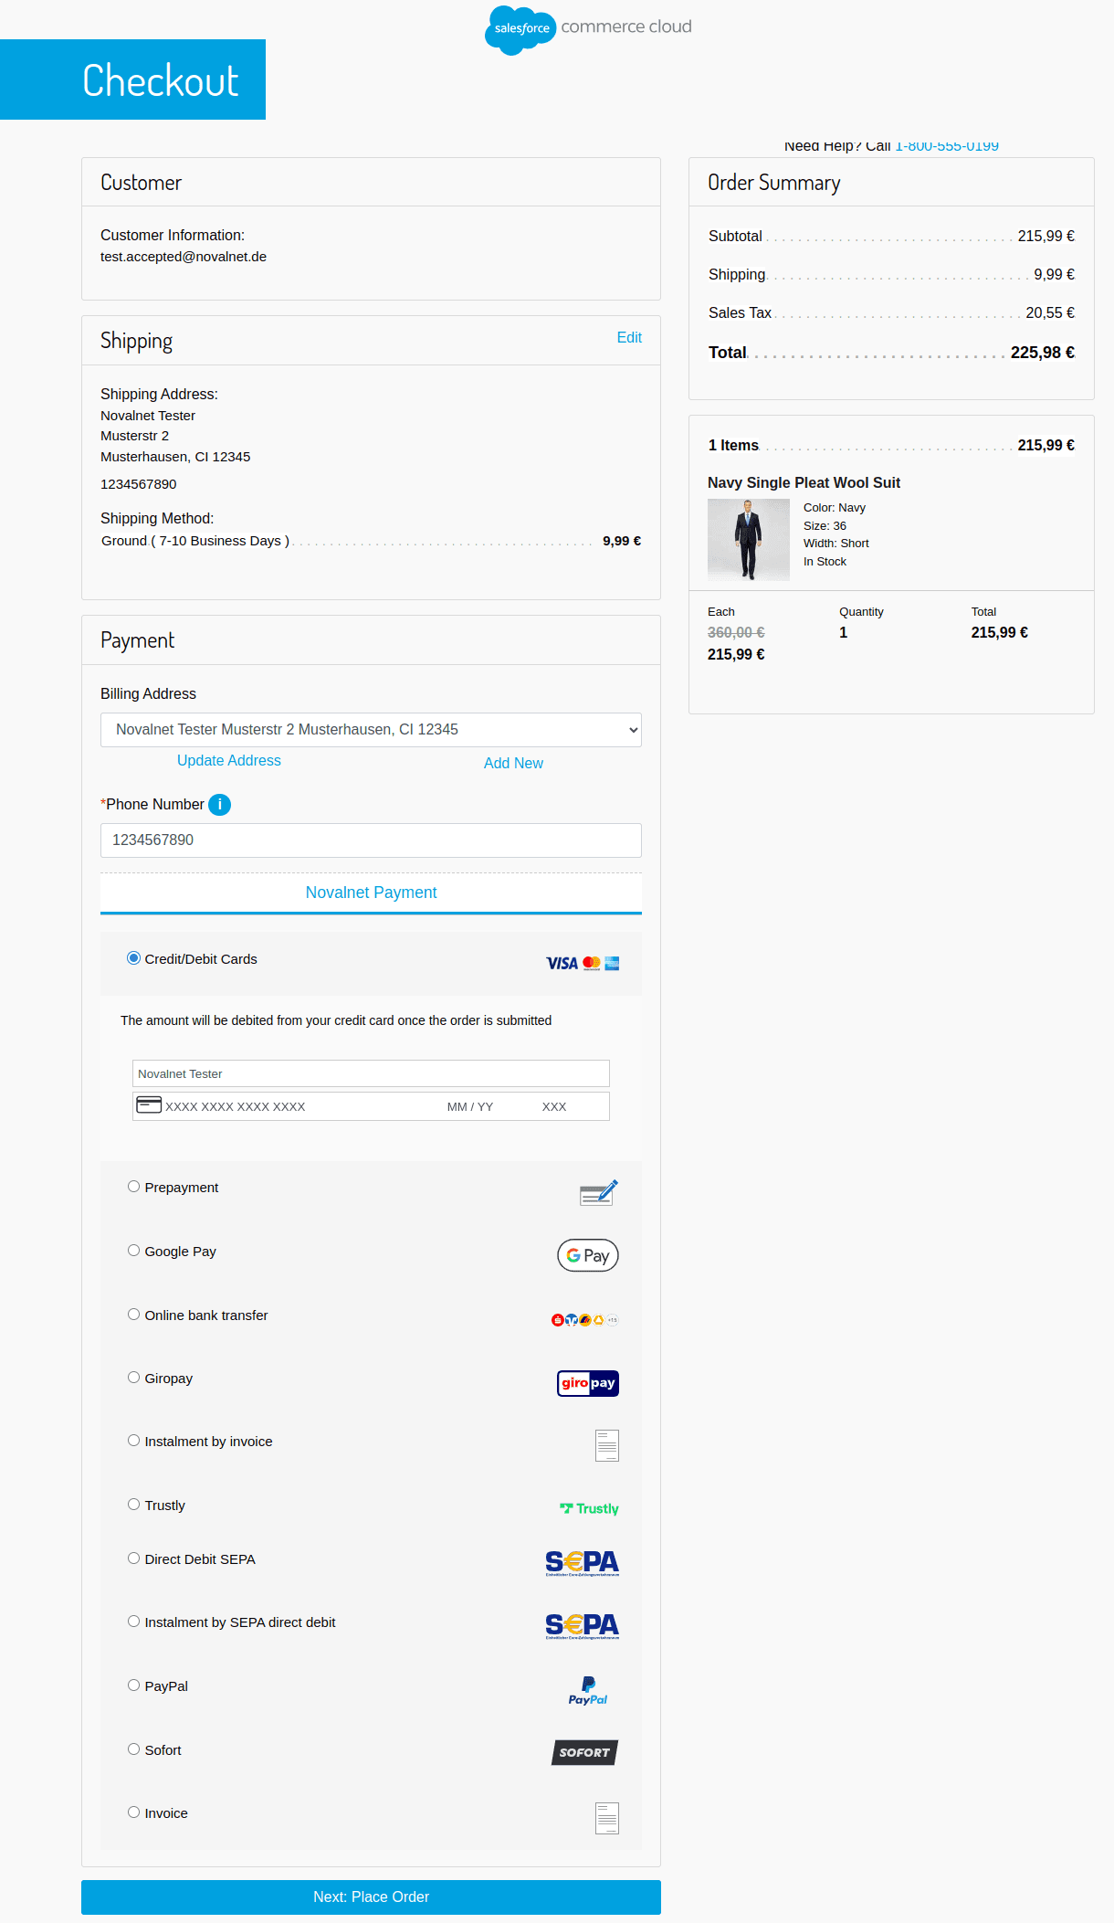The width and height of the screenshot is (1114, 1923).
Task: Click the Instalment by SEPA direct debit logo
Action: (583, 1626)
